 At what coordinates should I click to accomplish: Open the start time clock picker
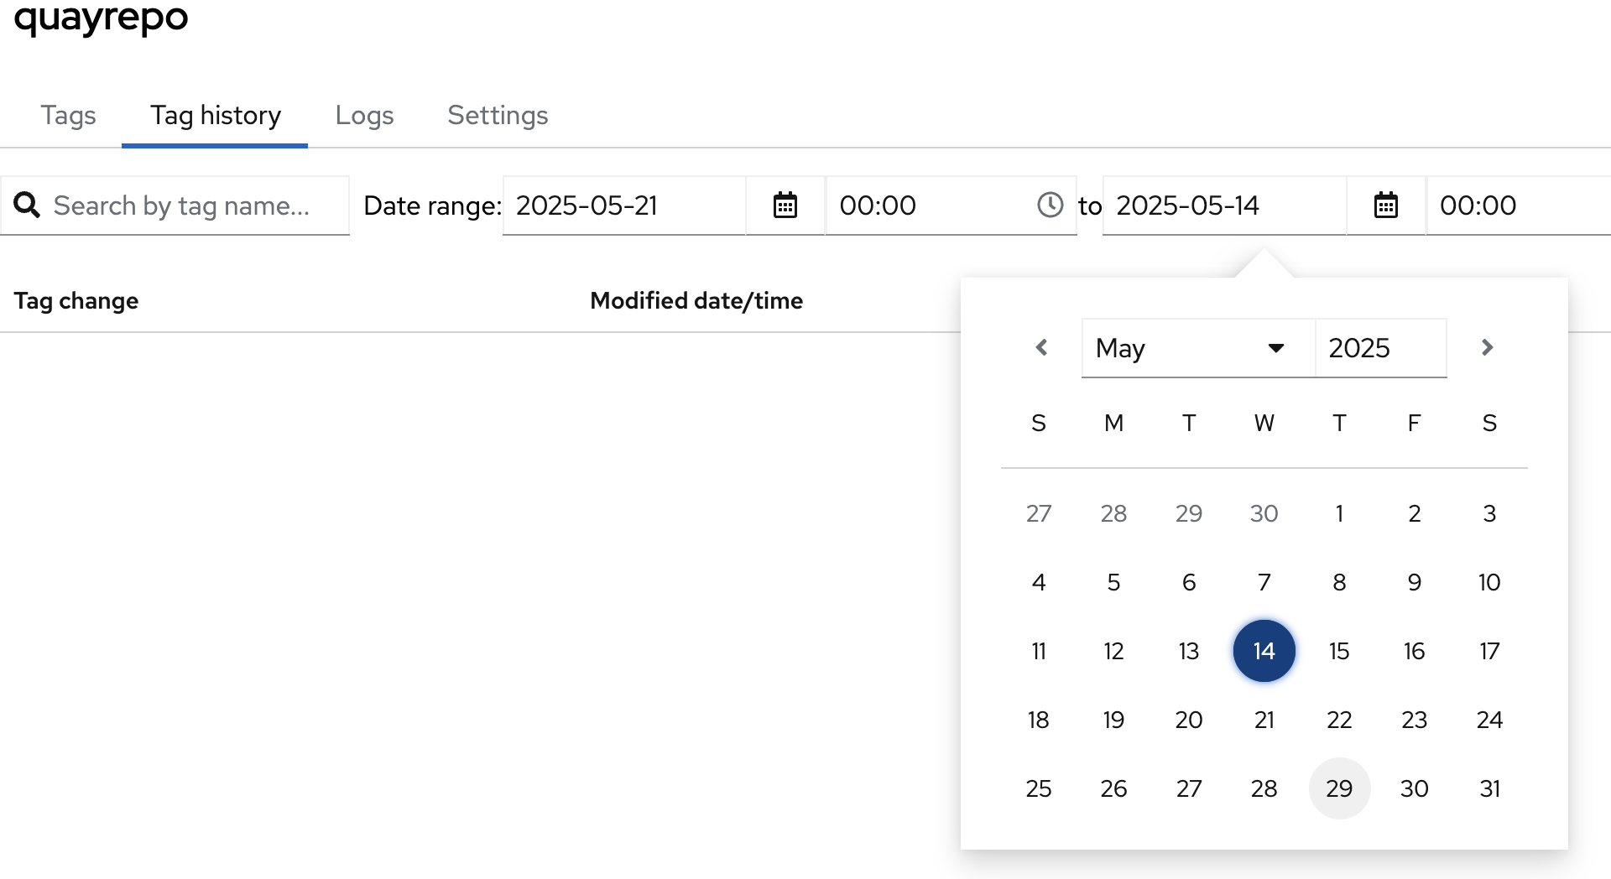tap(1050, 205)
